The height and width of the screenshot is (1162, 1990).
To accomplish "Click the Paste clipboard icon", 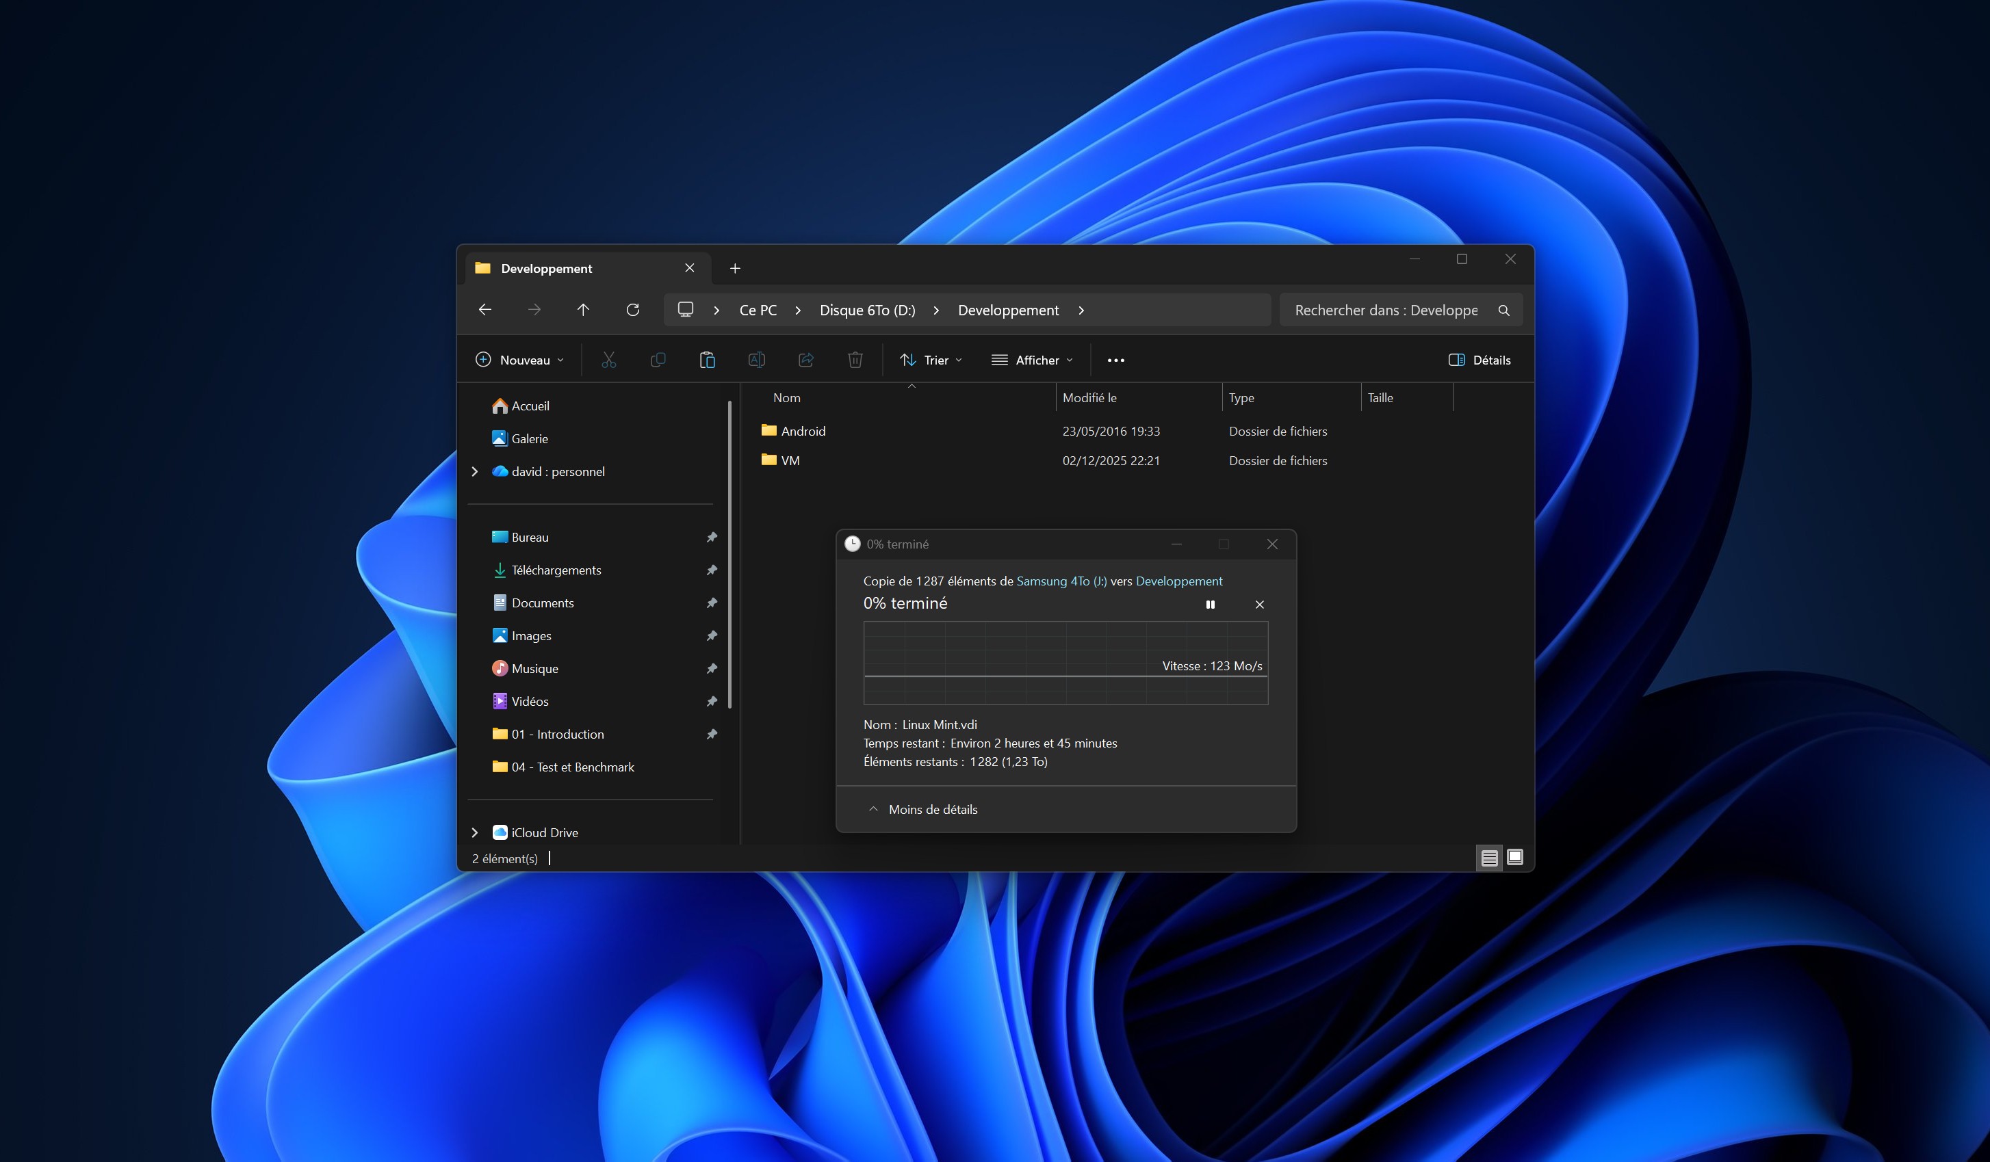I will 707,360.
